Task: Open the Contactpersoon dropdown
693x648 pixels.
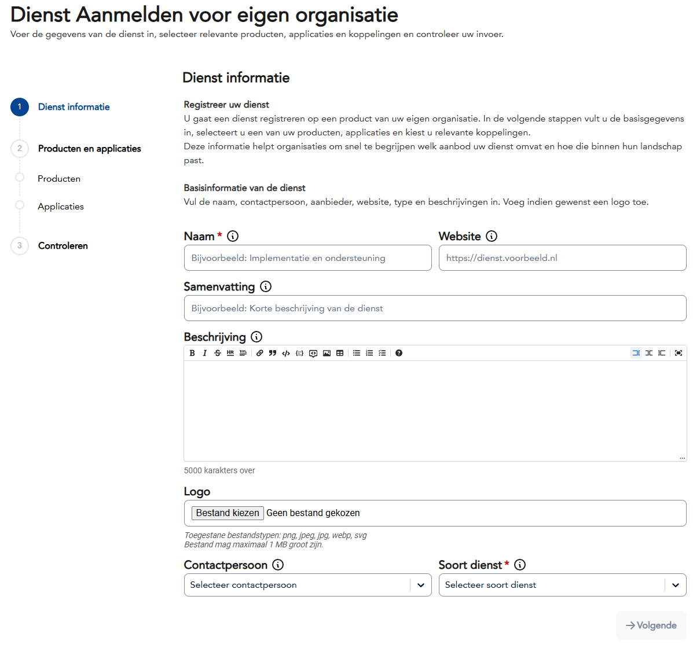Action: click(x=307, y=585)
